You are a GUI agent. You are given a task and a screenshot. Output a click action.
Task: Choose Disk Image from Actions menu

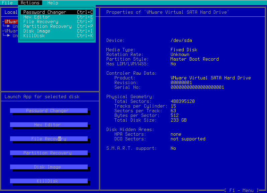pyautogui.click(x=57, y=31)
